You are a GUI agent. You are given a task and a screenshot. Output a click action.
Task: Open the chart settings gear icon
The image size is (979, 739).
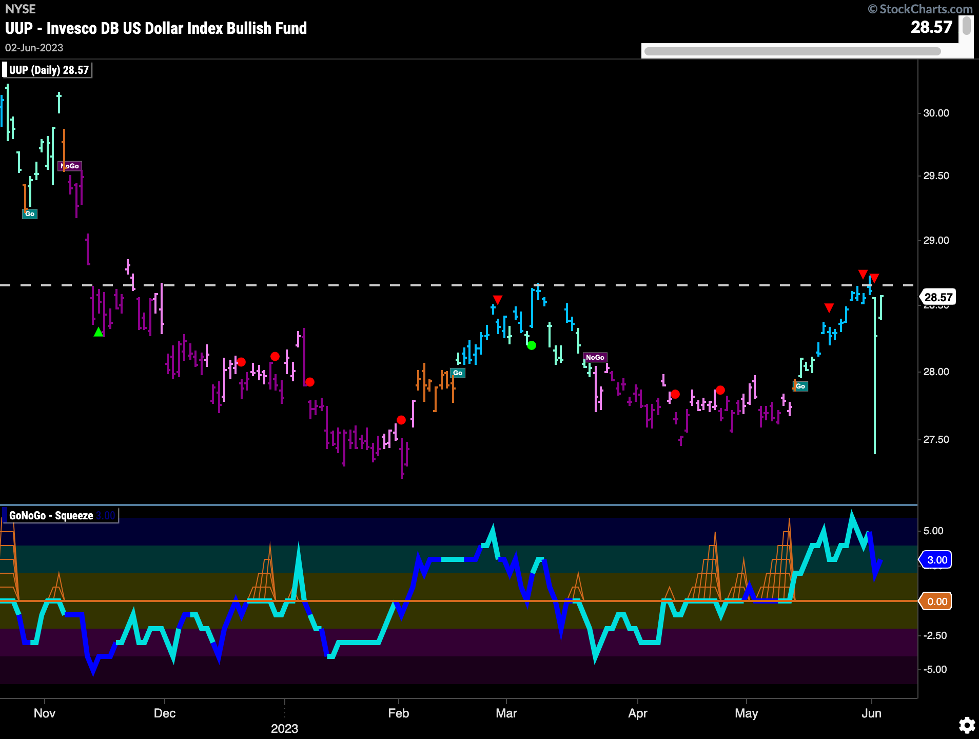[x=967, y=725]
